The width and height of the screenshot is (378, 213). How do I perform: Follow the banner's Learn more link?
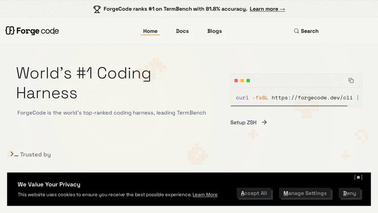(267, 9)
